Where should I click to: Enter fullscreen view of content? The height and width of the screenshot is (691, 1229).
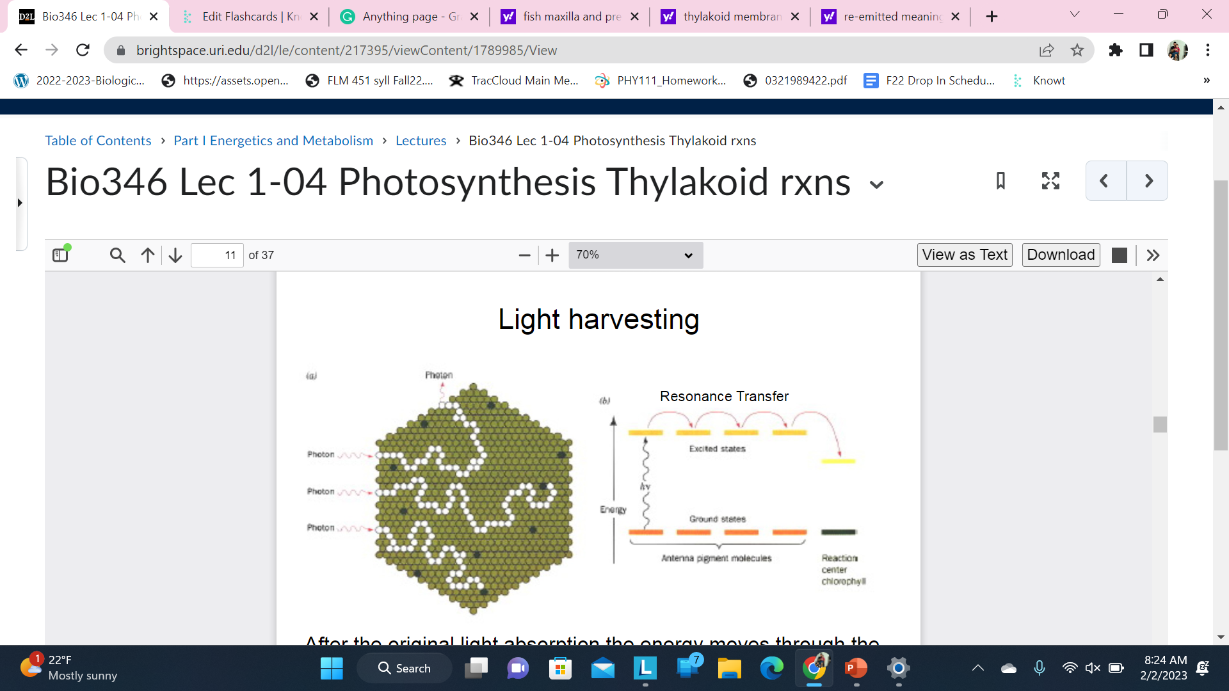point(1050,181)
